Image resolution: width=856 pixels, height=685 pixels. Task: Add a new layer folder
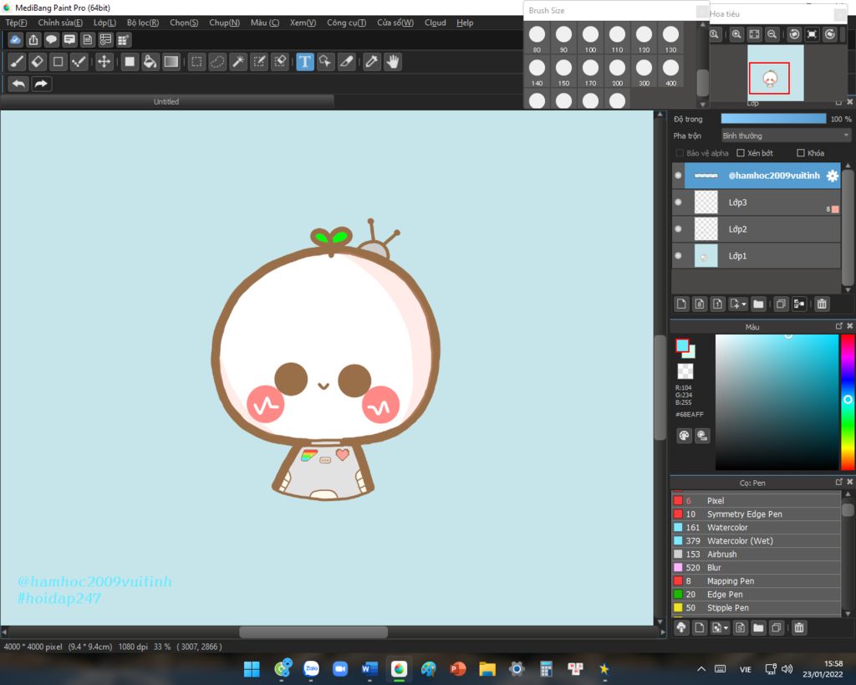(758, 304)
